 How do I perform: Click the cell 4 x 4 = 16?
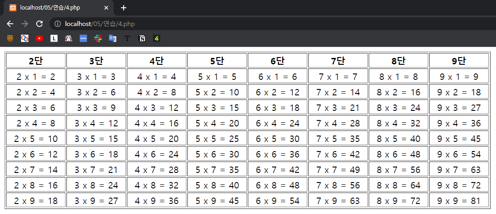pos(157,123)
